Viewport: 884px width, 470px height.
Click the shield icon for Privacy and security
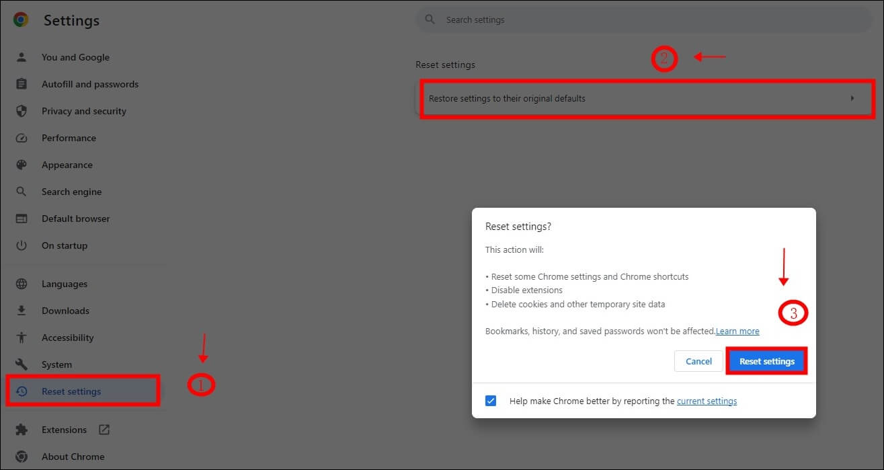click(x=22, y=111)
